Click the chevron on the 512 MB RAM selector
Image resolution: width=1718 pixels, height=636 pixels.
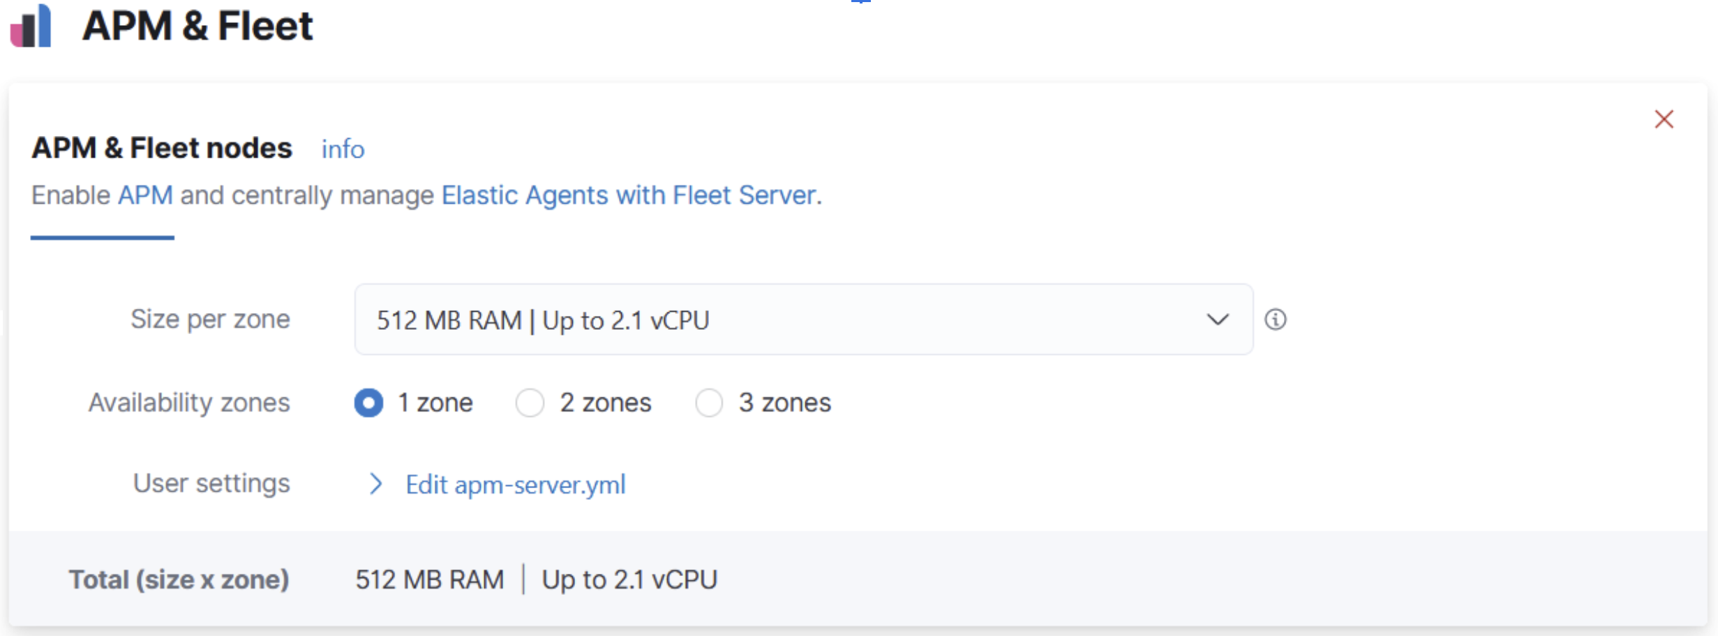(1217, 319)
